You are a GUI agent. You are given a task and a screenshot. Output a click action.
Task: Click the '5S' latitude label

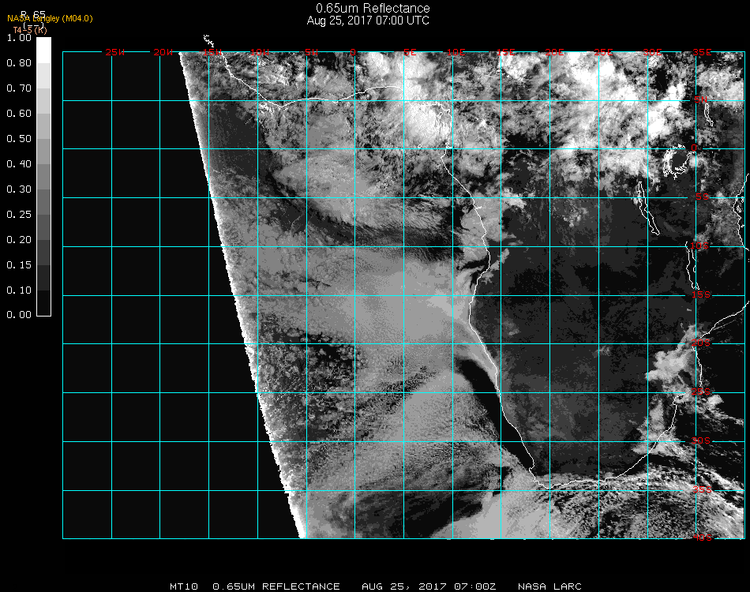coord(702,197)
